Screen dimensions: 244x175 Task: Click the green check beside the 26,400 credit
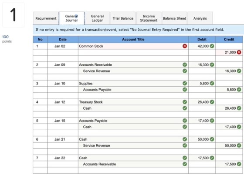click(x=239, y=108)
